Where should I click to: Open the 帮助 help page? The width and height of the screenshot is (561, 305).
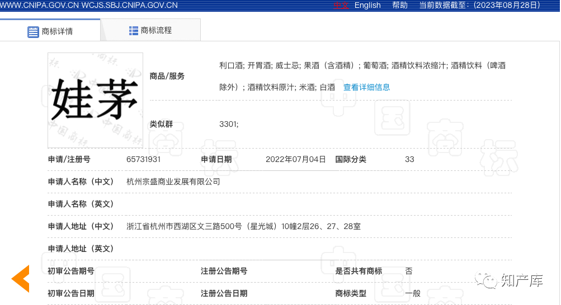[400, 5]
